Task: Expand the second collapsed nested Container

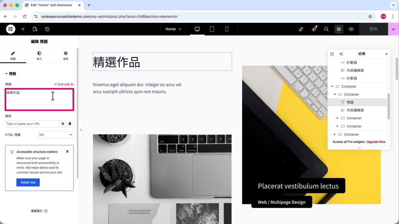Action: 337,126
